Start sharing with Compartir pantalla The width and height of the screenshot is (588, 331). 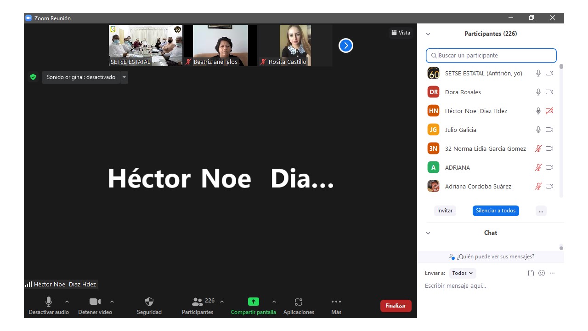pyautogui.click(x=254, y=306)
